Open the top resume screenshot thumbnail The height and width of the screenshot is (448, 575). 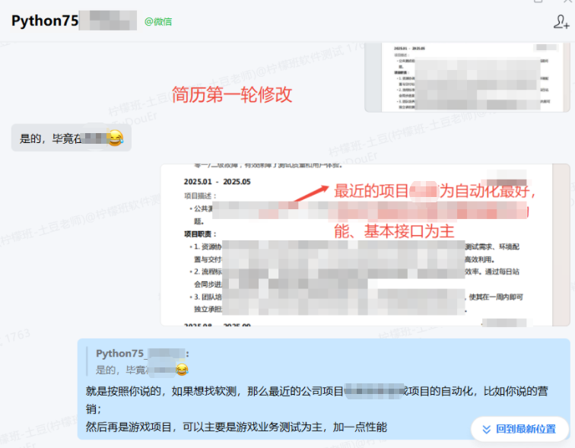(467, 77)
